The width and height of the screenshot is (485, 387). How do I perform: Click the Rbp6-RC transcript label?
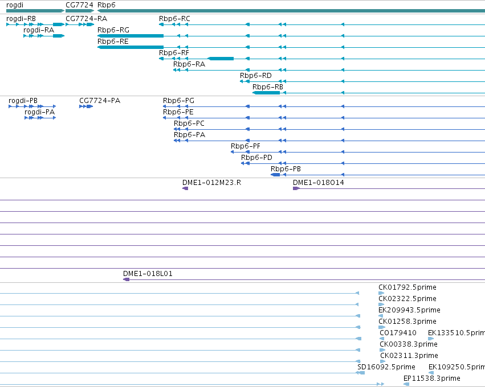coord(174,19)
